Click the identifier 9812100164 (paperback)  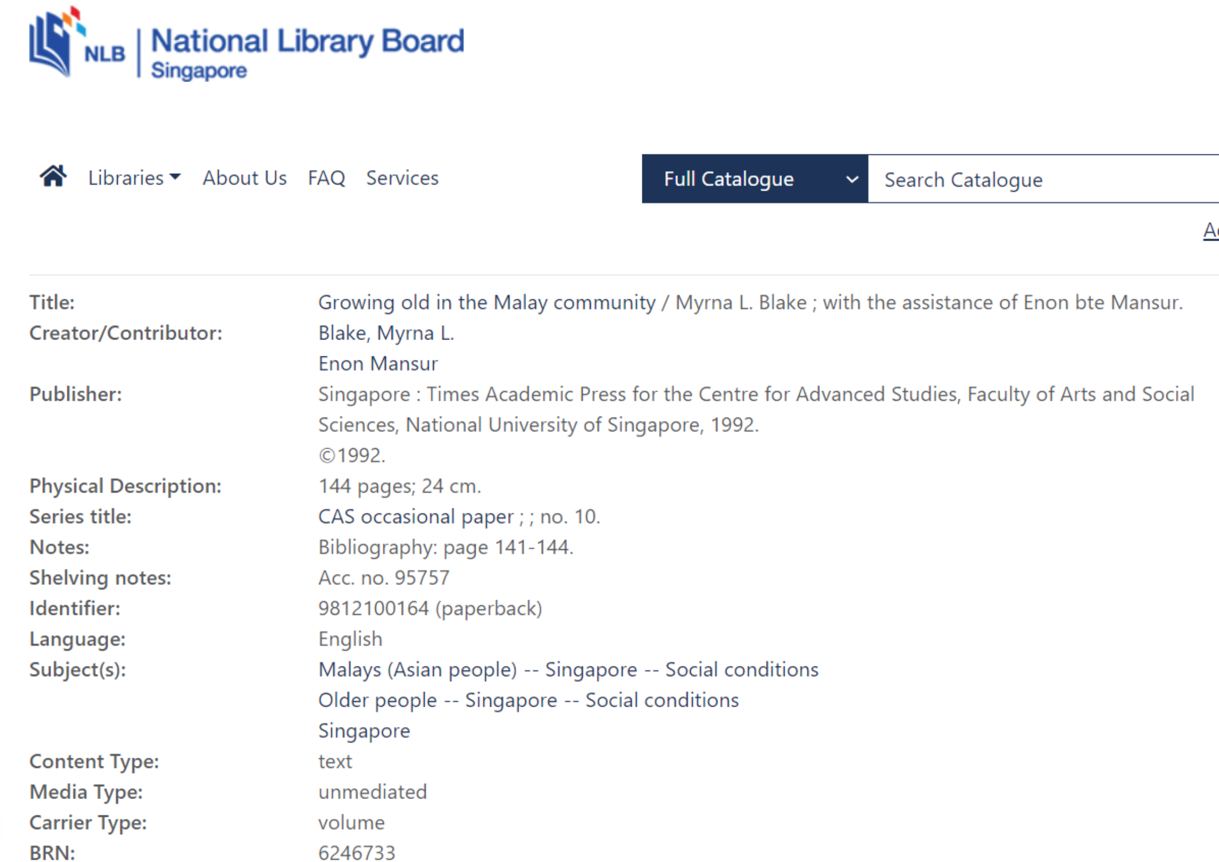point(430,608)
